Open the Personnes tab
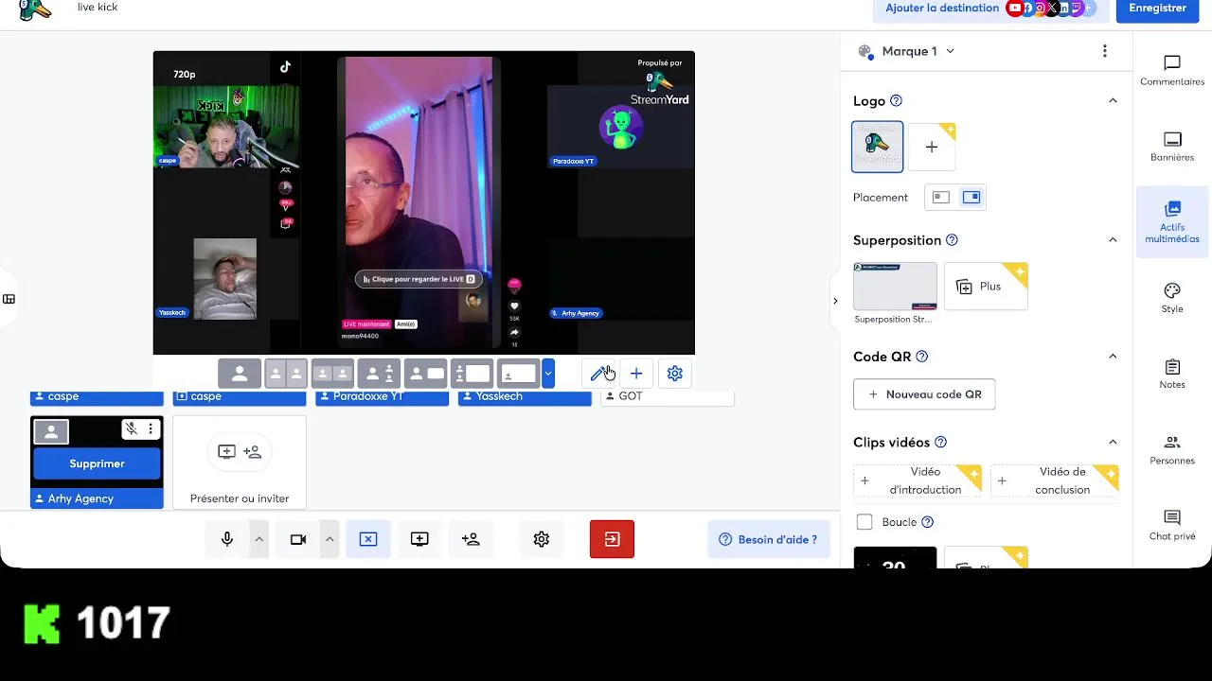This screenshot has width=1212, height=681. tap(1172, 450)
